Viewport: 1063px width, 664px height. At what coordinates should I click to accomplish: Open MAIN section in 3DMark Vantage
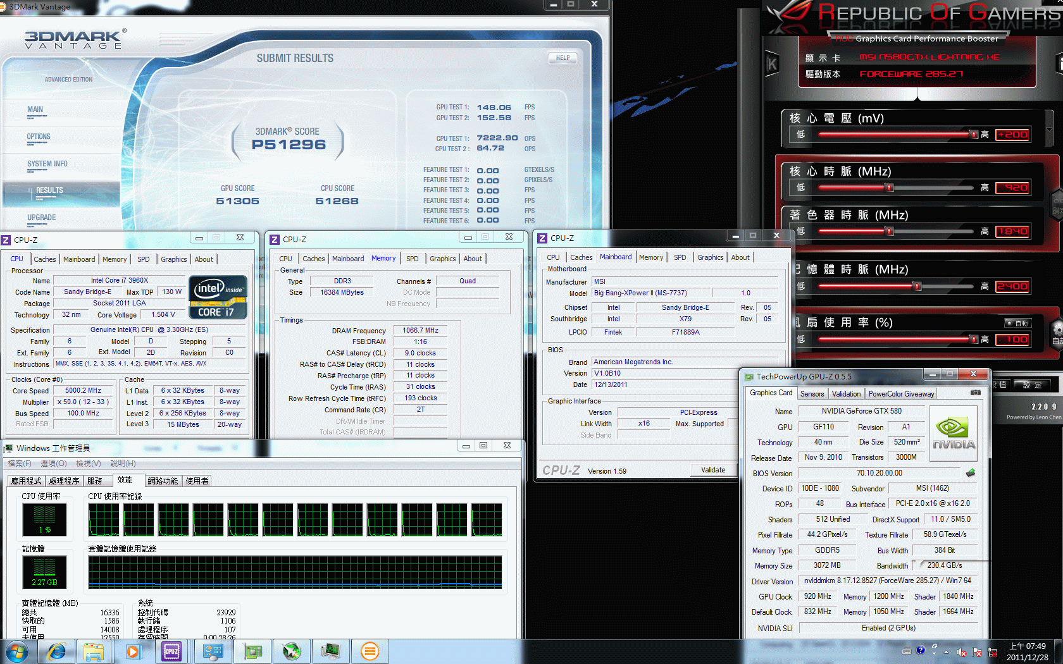click(35, 109)
